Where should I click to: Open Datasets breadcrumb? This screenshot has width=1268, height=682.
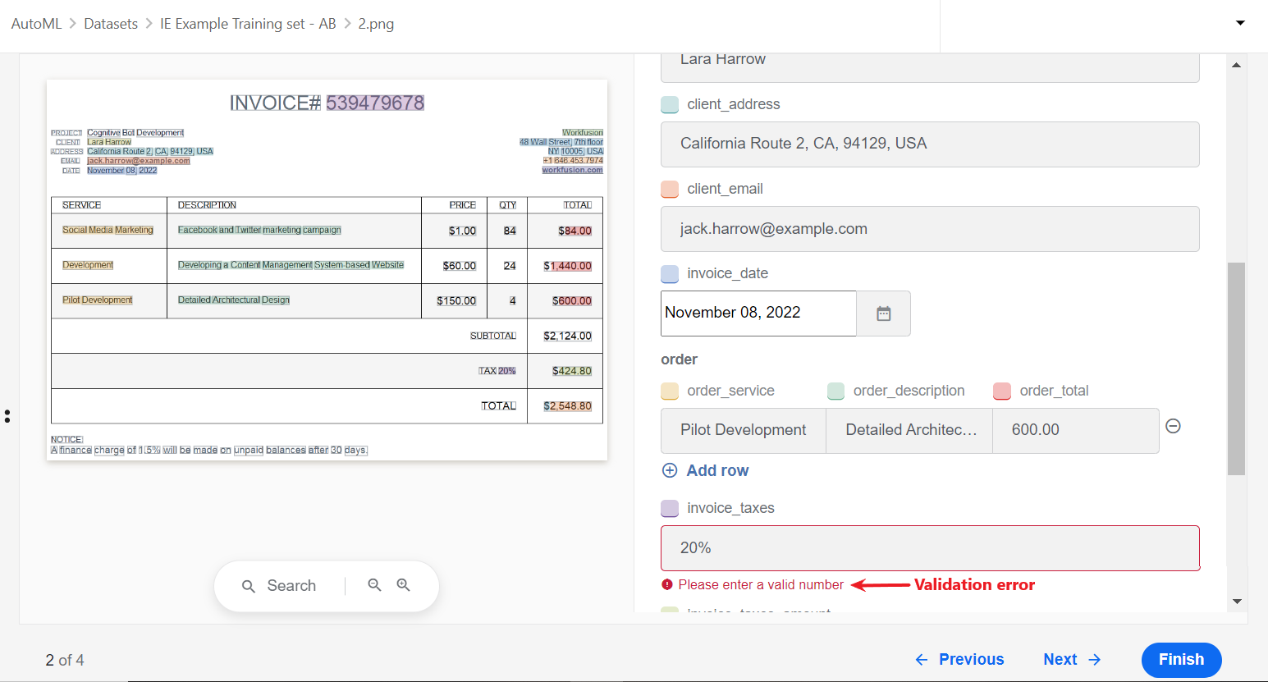[x=111, y=24]
